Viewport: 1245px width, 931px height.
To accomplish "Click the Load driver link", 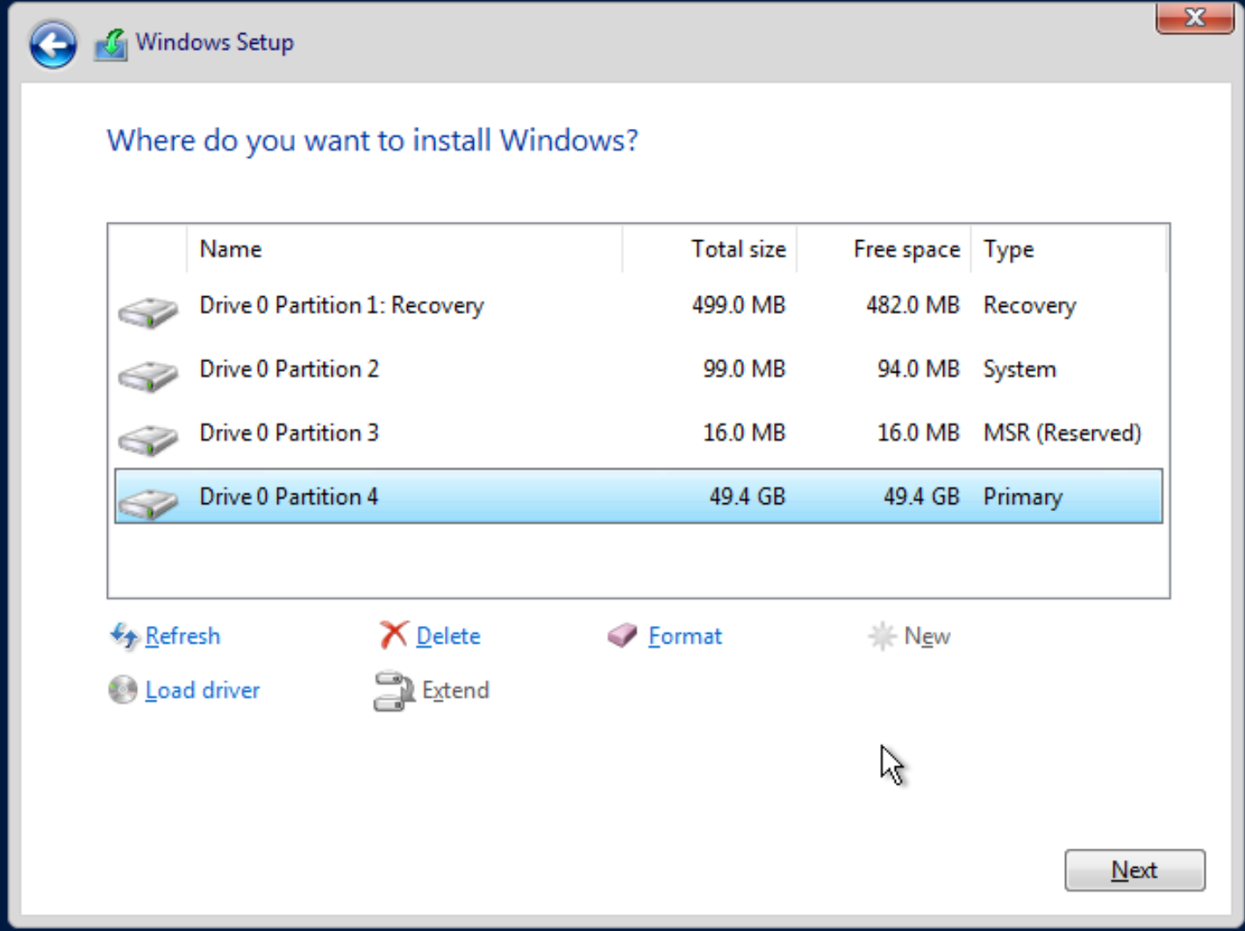I will (202, 690).
